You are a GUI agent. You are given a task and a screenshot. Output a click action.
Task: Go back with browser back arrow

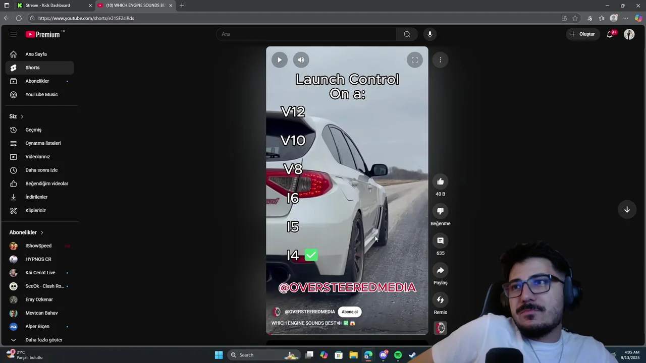7,18
